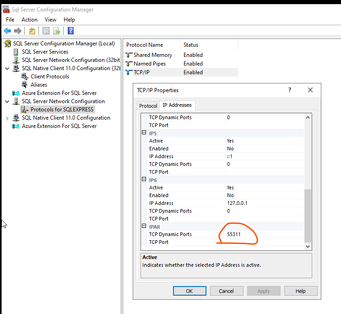Image resolution: width=341 pixels, height=314 pixels.
Task: Click the TCP/IP protocol icon
Action: coord(129,72)
